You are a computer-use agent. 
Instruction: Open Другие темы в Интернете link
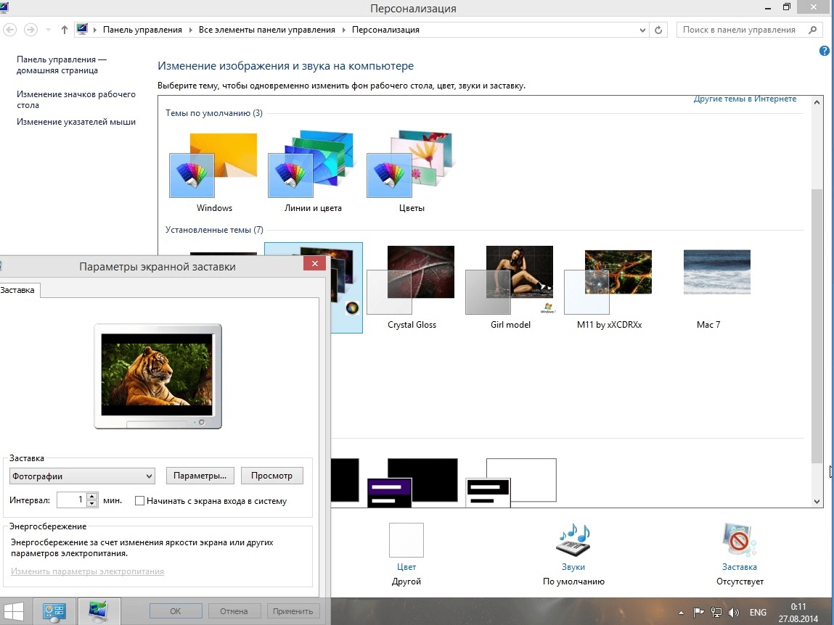point(745,99)
